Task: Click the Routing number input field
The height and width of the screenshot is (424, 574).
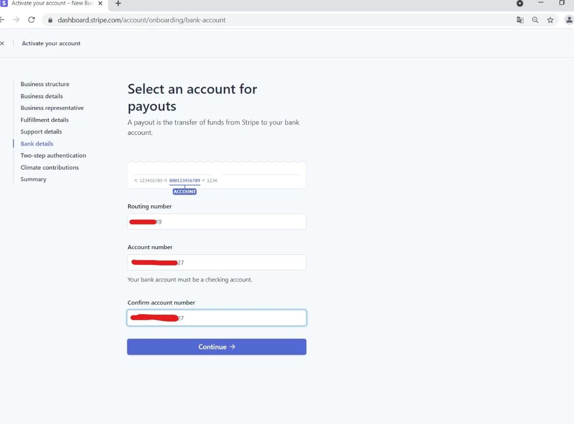Action: tap(231, 222)
